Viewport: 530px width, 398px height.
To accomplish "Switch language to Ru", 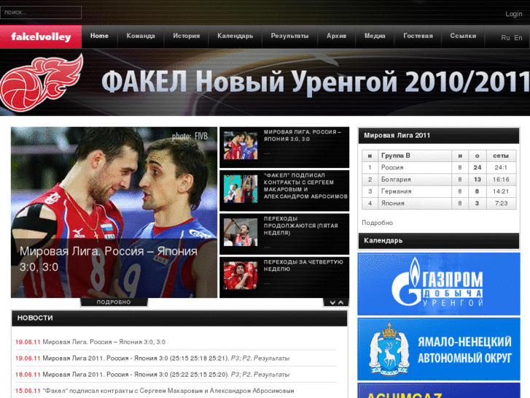I will coord(505,38).
